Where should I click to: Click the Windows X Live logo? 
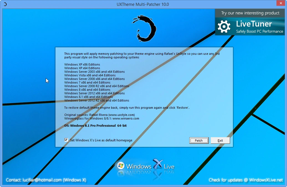[x=146, y=166]
